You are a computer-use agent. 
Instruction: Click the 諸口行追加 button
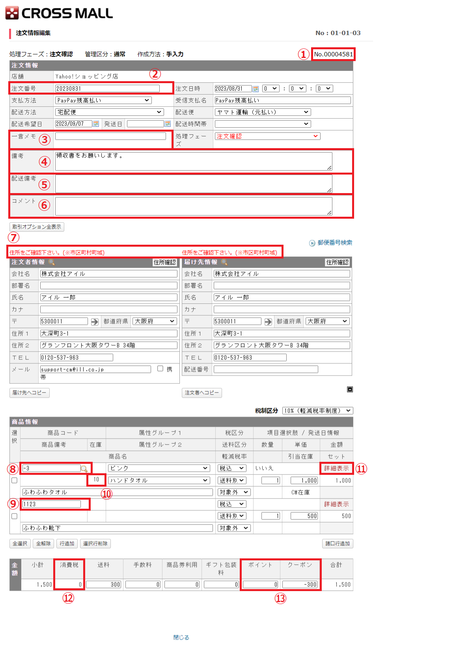[x=338, y=544]
